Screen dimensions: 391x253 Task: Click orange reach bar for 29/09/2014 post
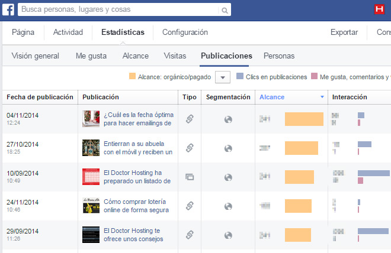click(298, 235)
